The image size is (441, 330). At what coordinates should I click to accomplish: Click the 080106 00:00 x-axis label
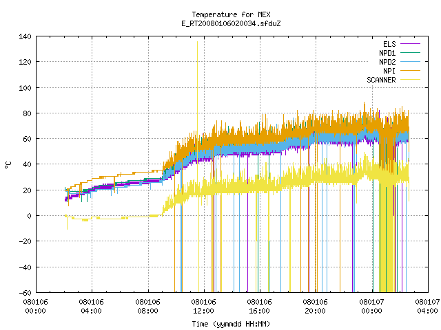[35, 307]
